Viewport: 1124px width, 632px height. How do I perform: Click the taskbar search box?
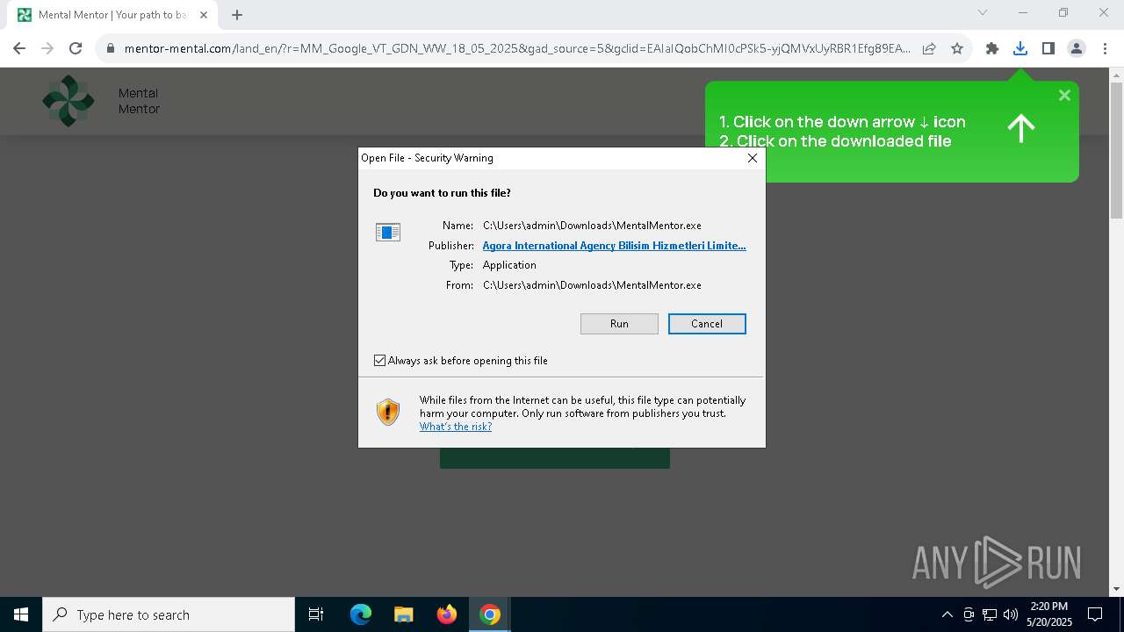pyautogui.click(x=169, y=614)
